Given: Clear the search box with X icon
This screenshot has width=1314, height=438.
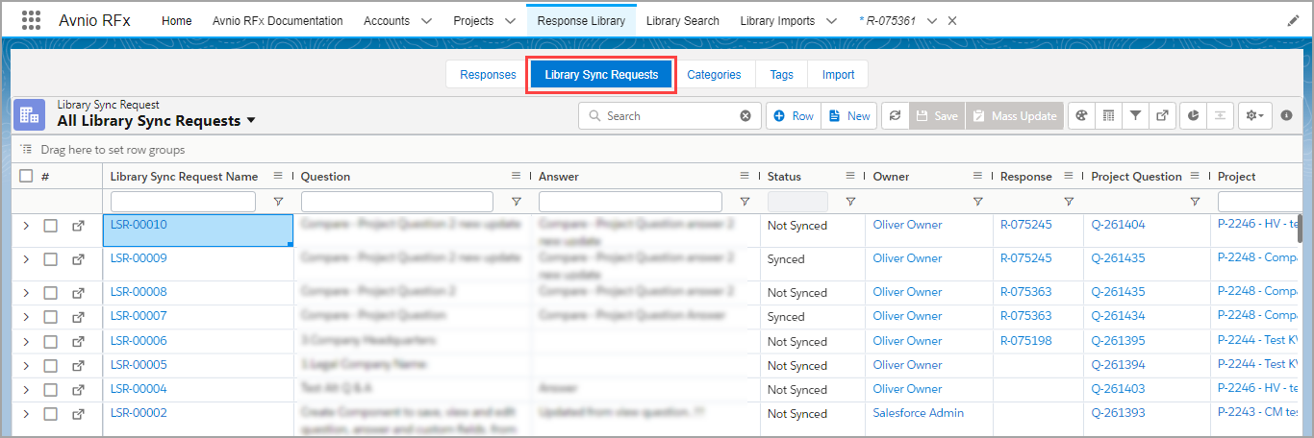Looking at the screenshot, I should pyautogui.click(x=745, y=116).
